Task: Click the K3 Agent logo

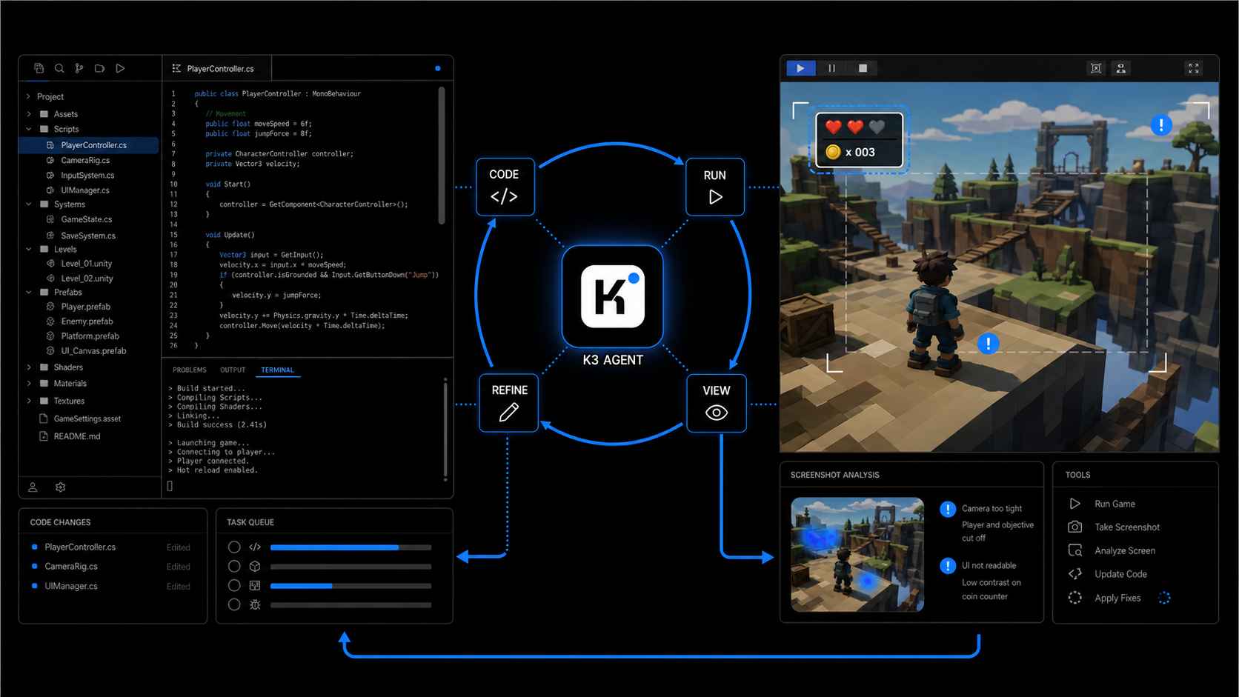Action: (x=613, y=296)
